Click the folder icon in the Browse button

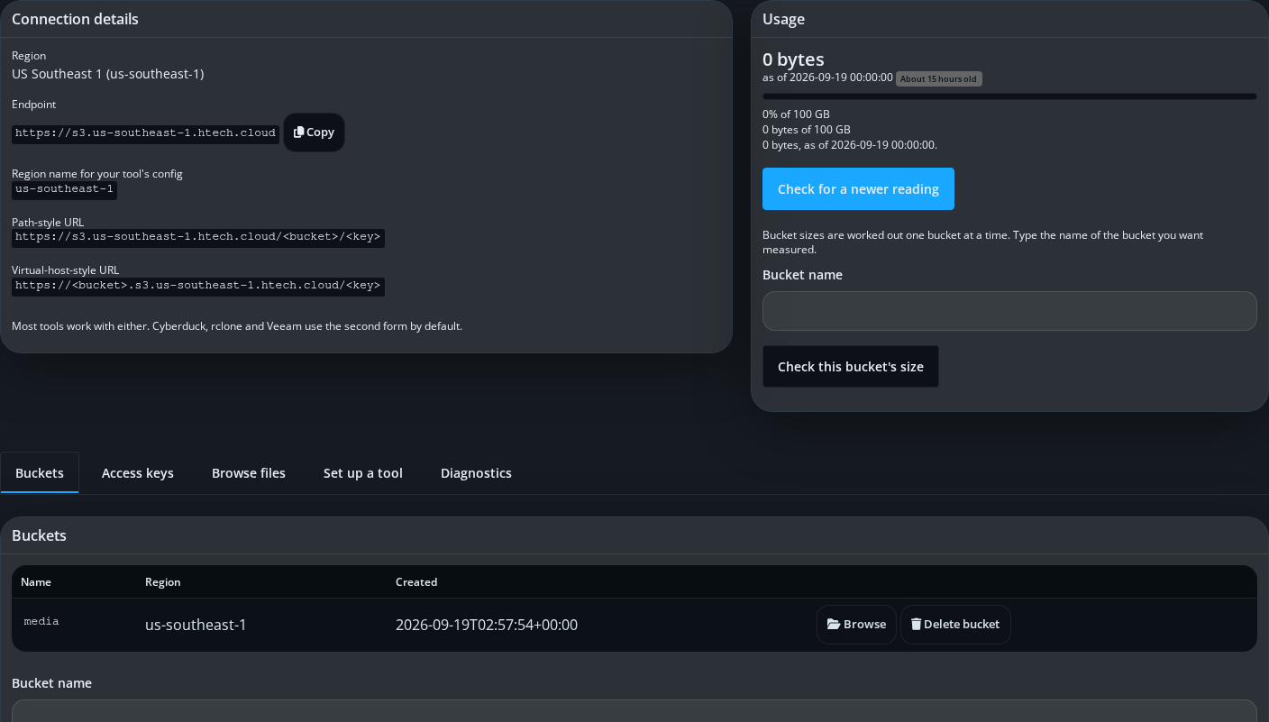(x=834, y=625)
